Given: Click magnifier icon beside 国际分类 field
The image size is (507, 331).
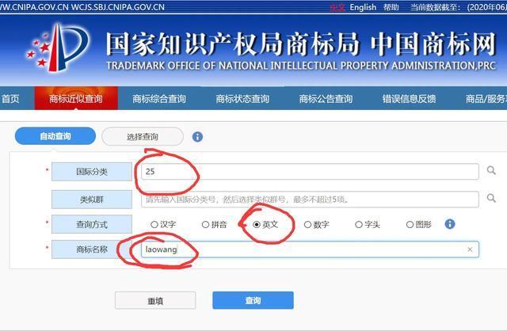Looking at the screenshot, I should click(x=491, y=170).
